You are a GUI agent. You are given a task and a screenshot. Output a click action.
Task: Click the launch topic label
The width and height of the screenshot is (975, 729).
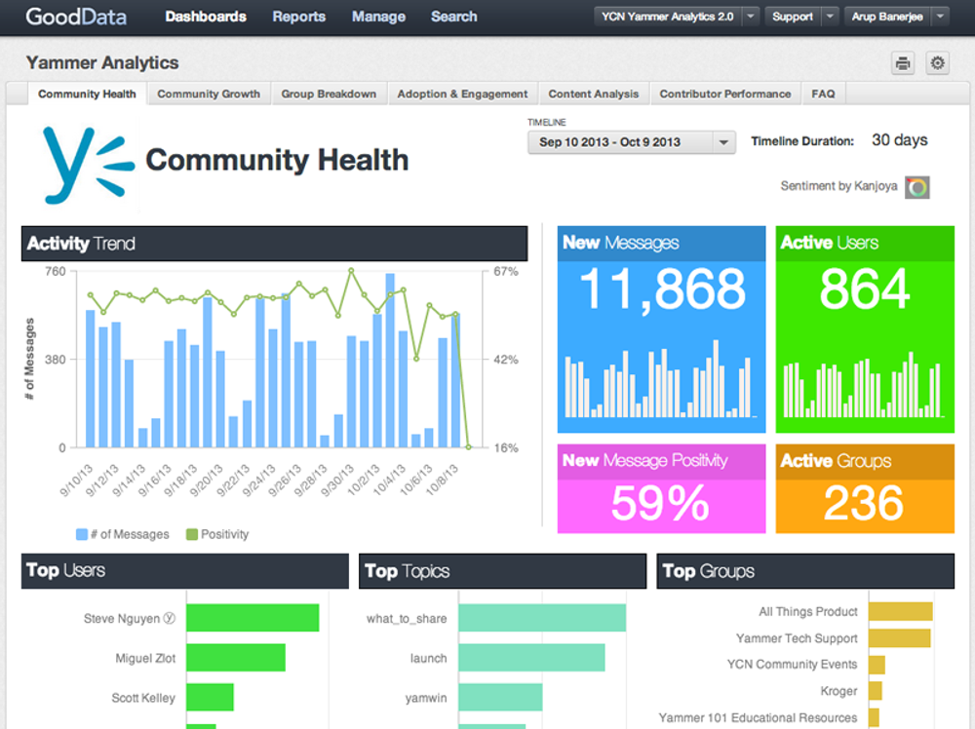pyautogui.click(x=428, y=658)
